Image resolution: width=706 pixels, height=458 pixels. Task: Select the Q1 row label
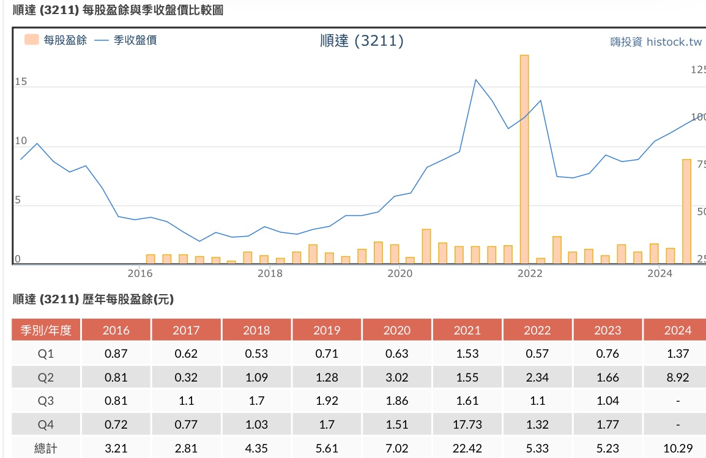(x=46, y=353)
